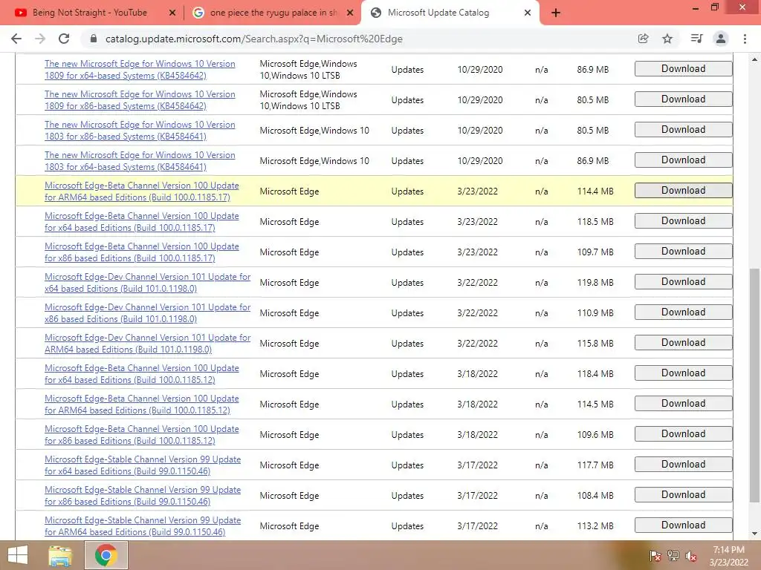Open the Chrome profile avatar
This screenshot has width=761, height=570.
coord(721,39)
